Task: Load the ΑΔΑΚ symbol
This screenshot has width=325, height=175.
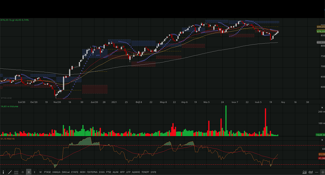Action: point(116,172)
